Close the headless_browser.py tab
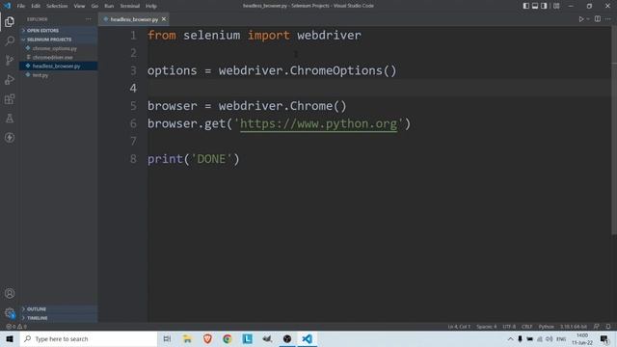This screenshot has height=347, width=617. (164, 19)
